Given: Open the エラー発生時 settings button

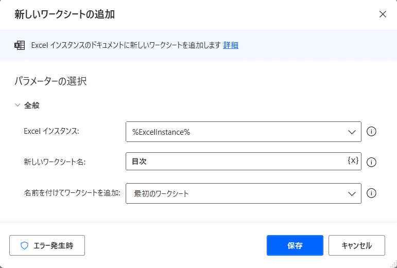Looking at the screenshot, I should [x=47, y=246].
